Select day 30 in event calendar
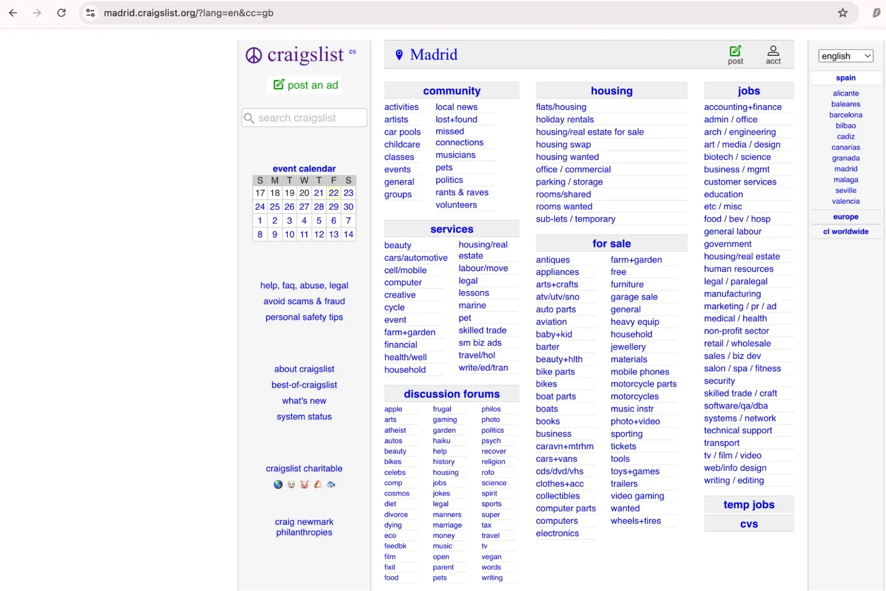This screenshot has width=886, height=591. [x=348, y=206]
